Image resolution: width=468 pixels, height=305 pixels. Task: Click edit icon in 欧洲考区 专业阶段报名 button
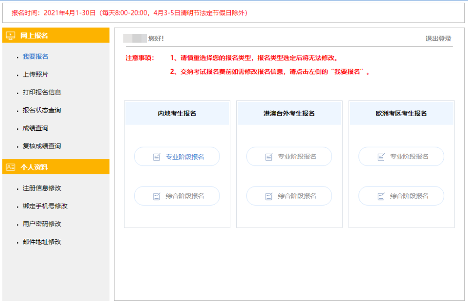(x=381, y=157)
